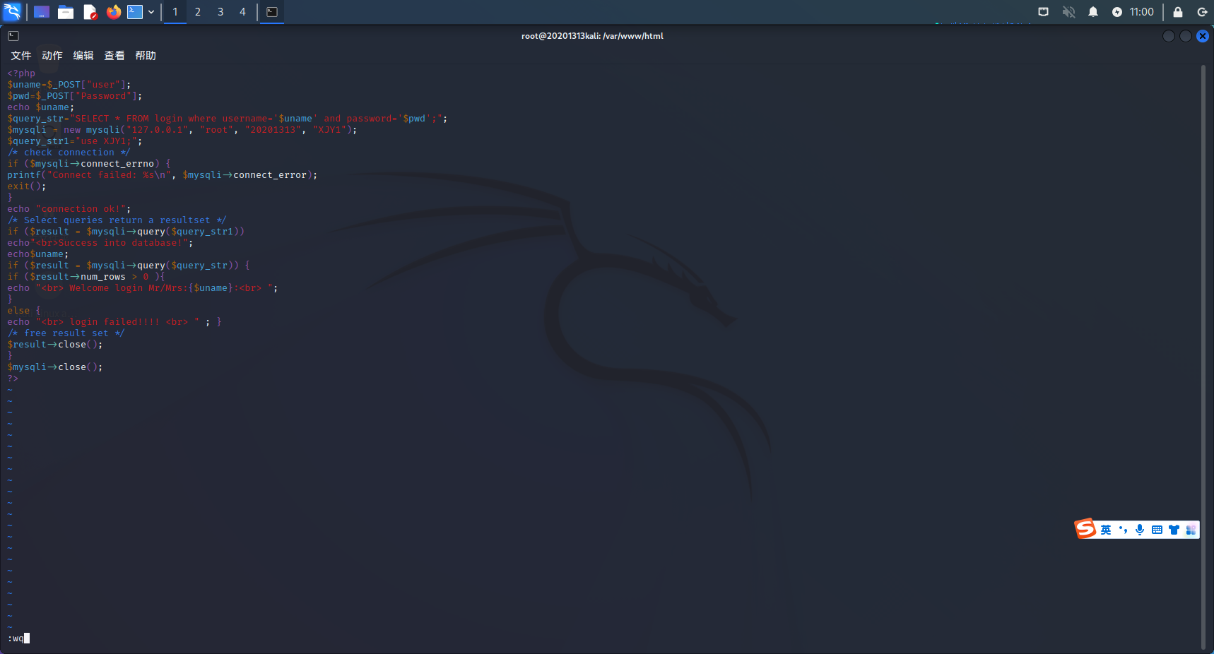This screenshot has height=654, width=1214.
Task: Launch Firefox from the top panel
Action: pyautogui.click(x=113, y=12)
